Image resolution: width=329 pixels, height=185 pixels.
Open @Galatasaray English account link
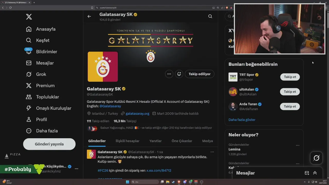(x=110, y=106)
